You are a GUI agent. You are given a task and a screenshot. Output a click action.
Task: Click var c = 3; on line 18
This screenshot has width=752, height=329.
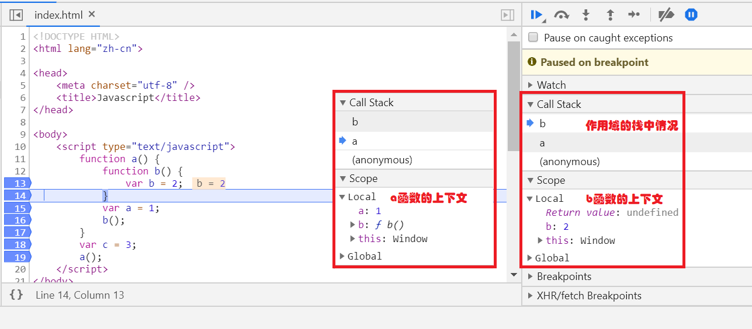coord(108,244)
